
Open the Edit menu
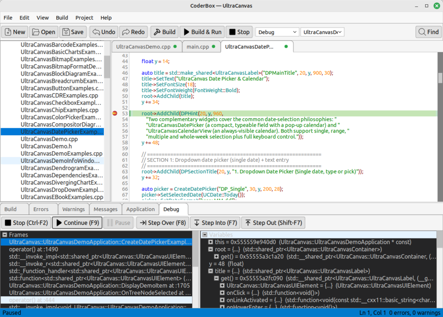click(24, 18)
